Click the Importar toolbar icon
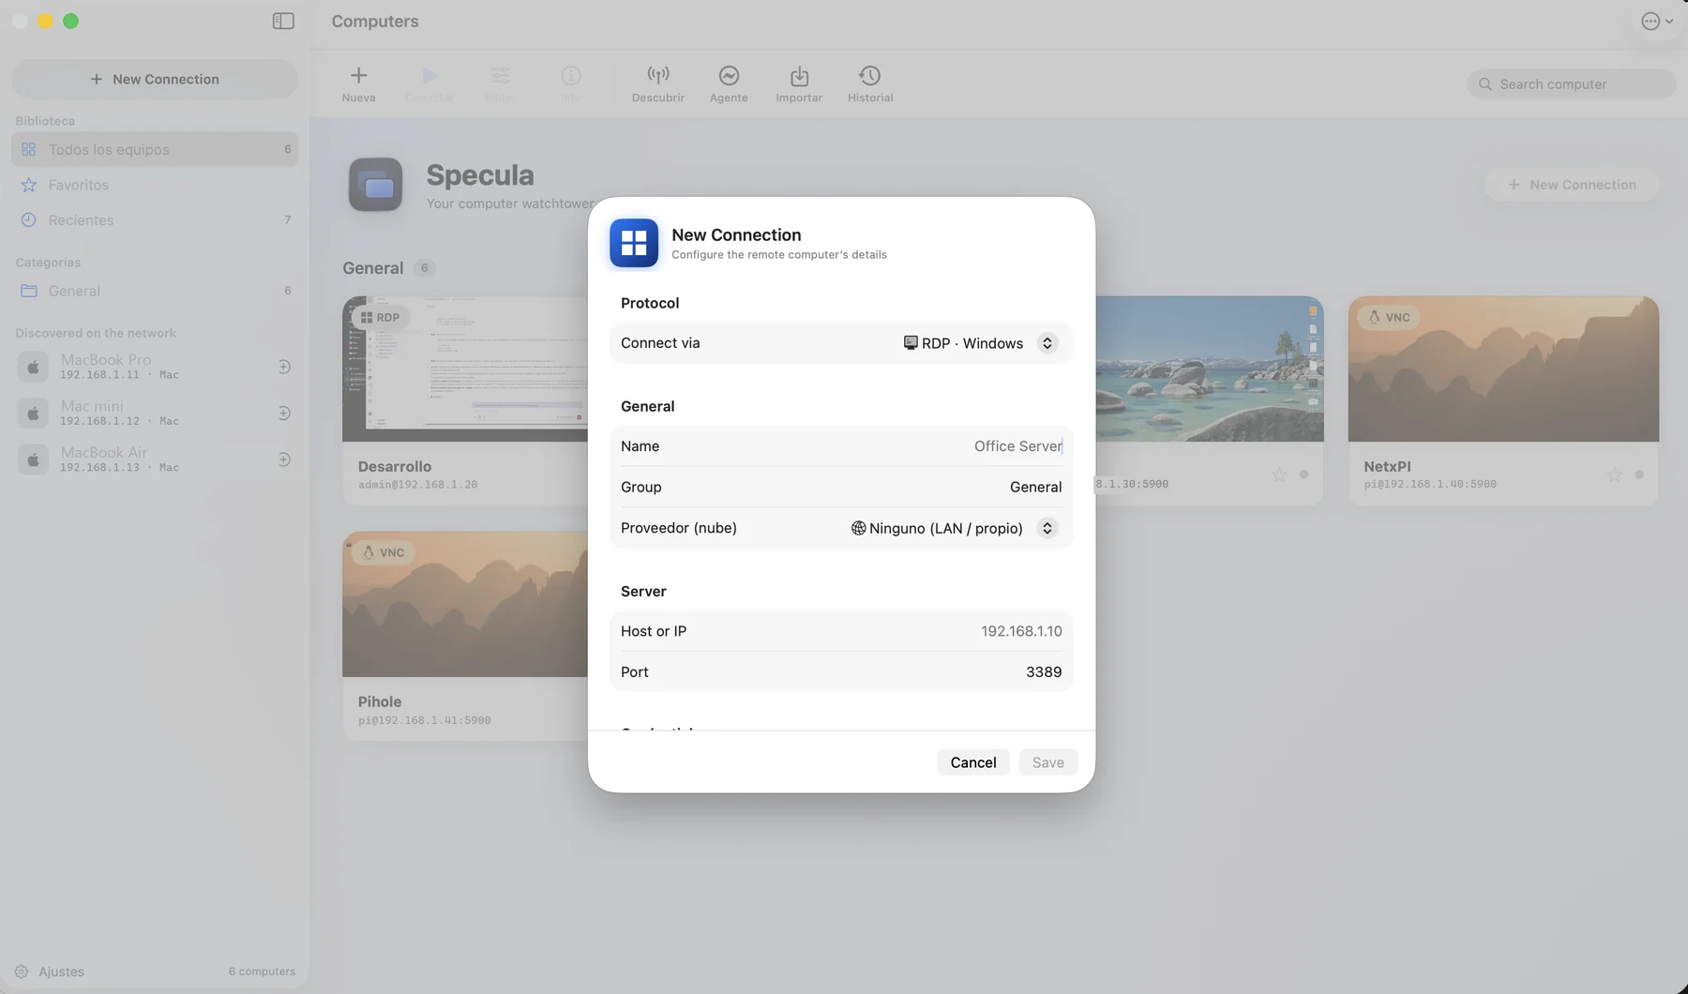Viewport: 1688px width, 994px height. click(x=799, y=83)
